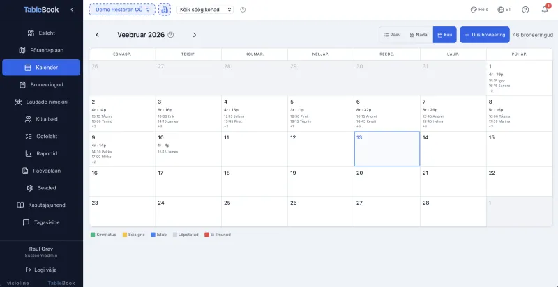The width and height of the screenshot is (558, 287).
Task: Open the Demo Restoran OÜ selector
Action: 122,10
